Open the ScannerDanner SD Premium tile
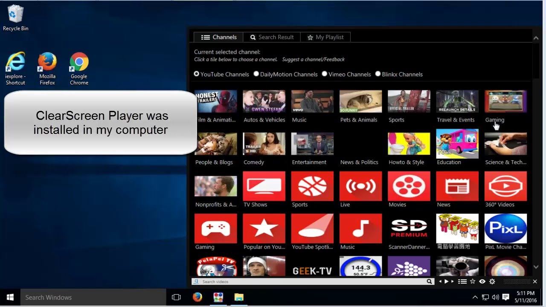 coord(409,228)
